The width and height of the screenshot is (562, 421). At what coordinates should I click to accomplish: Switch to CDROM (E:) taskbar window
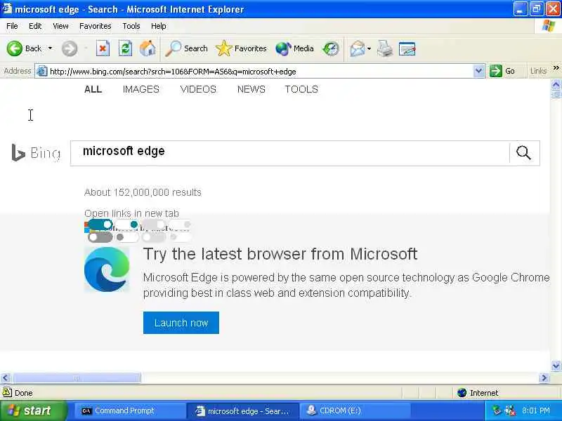click(x=355, y=410)
